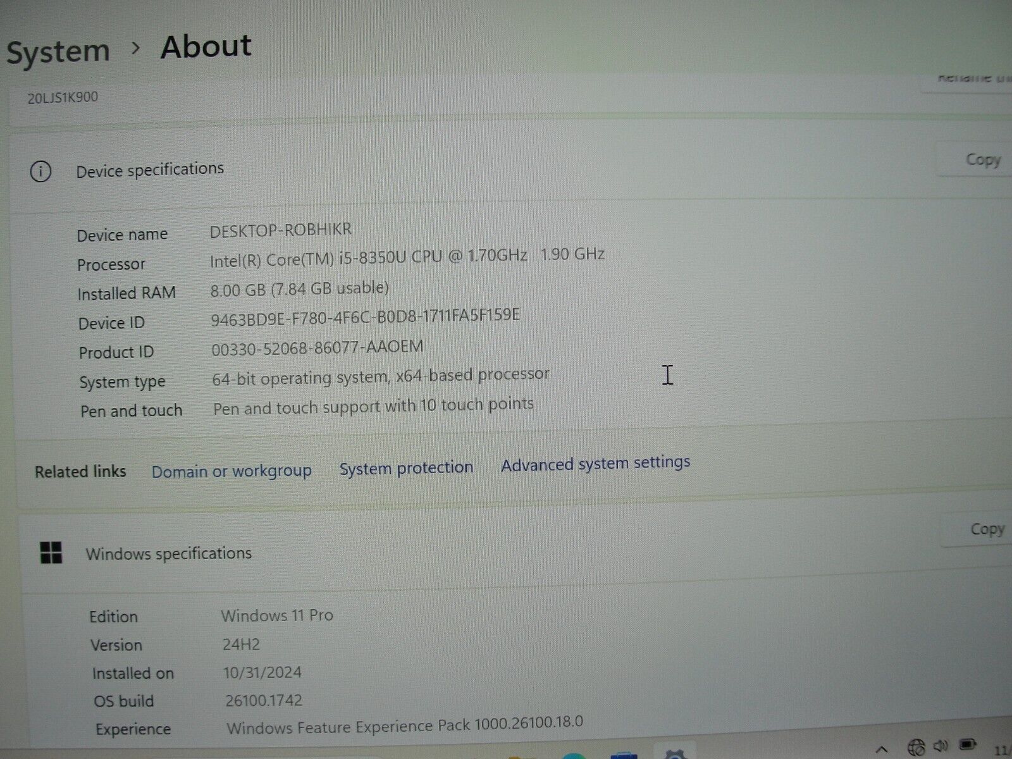This screenshot has width=1012, height=759.
Task: Open the System protection link
Action: (x=406, y=468)
